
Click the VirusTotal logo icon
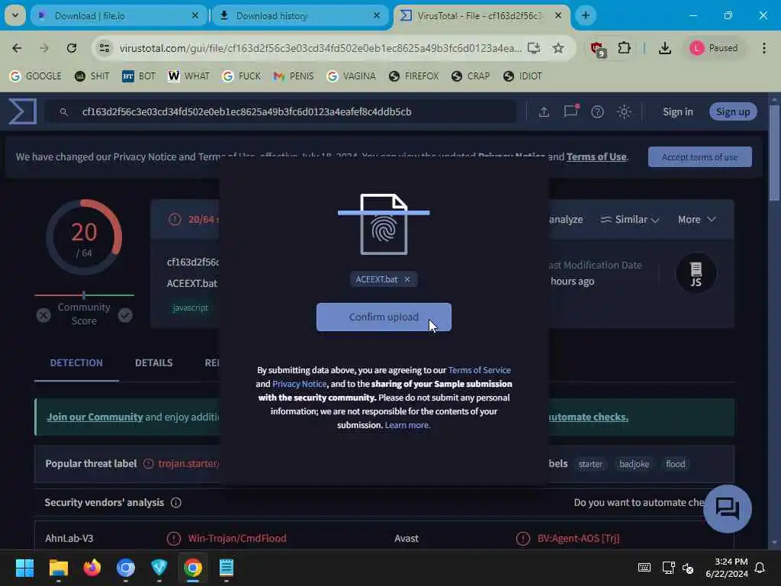[22, 111]
